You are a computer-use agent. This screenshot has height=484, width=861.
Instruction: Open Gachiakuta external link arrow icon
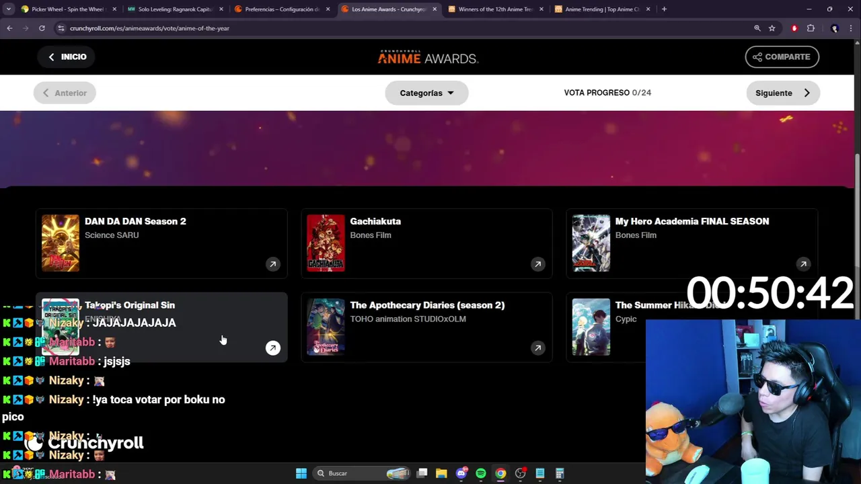(x=537, y=264)
